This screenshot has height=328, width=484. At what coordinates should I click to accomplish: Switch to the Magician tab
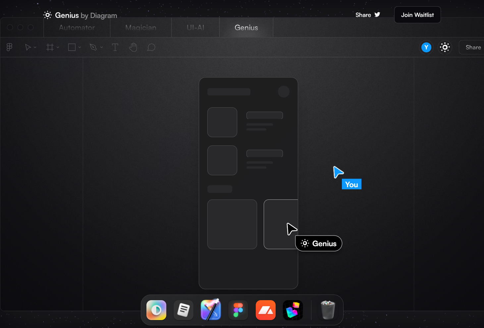[x=141, y=27]
